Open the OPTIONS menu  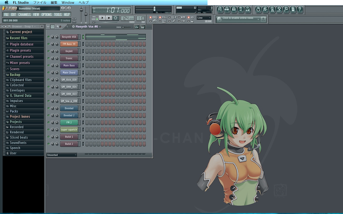[x=46, y=15]
